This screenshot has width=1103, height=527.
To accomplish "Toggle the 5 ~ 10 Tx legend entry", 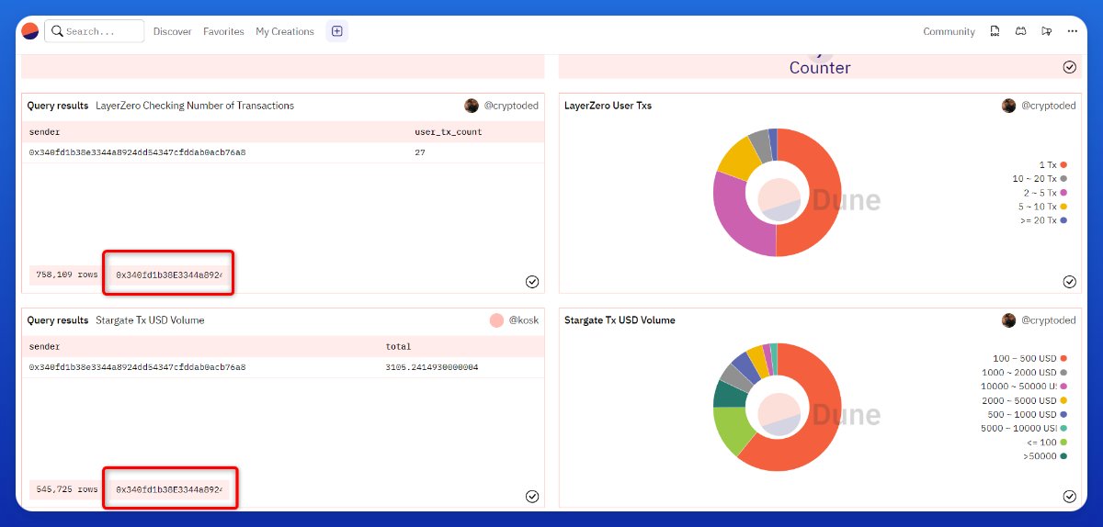I will [x=1042, y=207].
